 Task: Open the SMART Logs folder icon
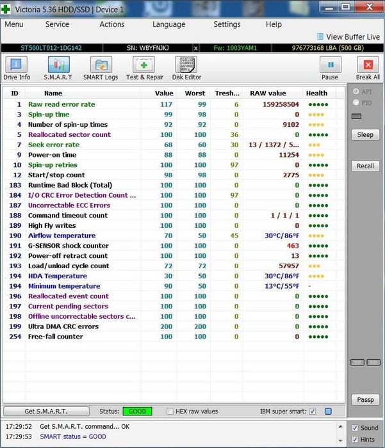pos(101,65)
